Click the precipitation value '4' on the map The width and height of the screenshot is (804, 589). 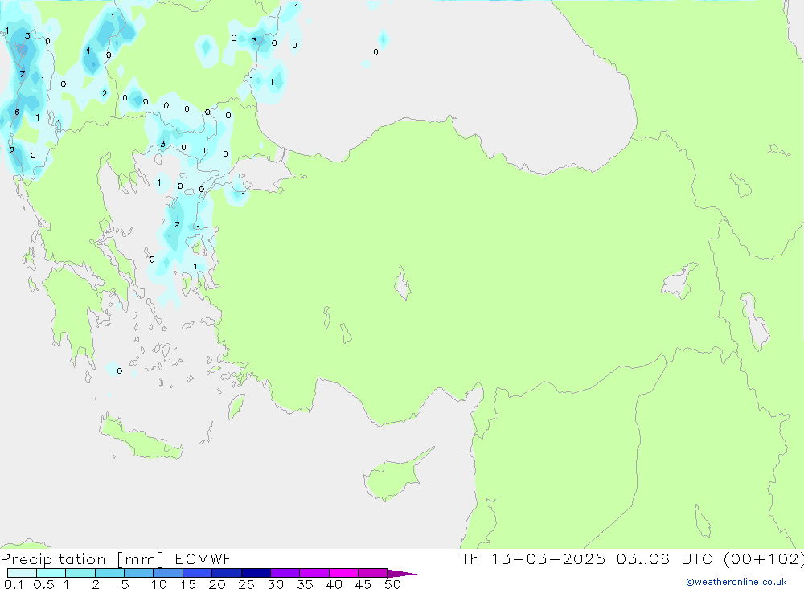88,51
